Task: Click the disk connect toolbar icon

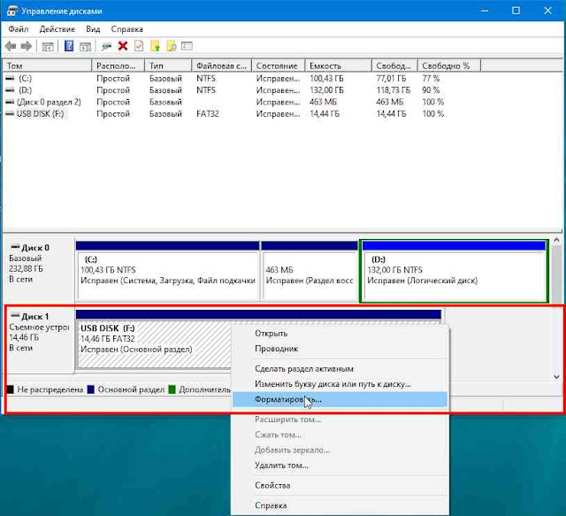Action: 106,46
